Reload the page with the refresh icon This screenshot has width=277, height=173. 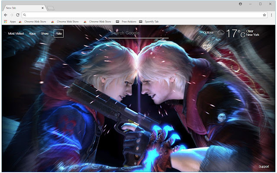click(18, 15)
